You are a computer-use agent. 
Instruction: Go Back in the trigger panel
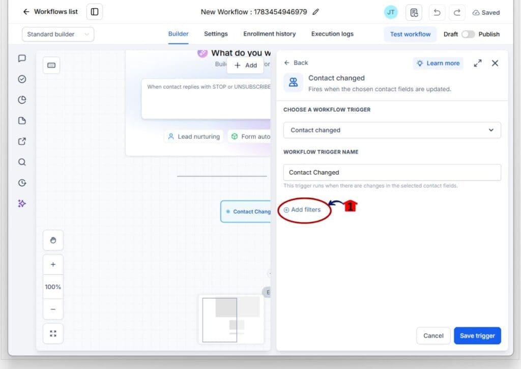[296, 63]
